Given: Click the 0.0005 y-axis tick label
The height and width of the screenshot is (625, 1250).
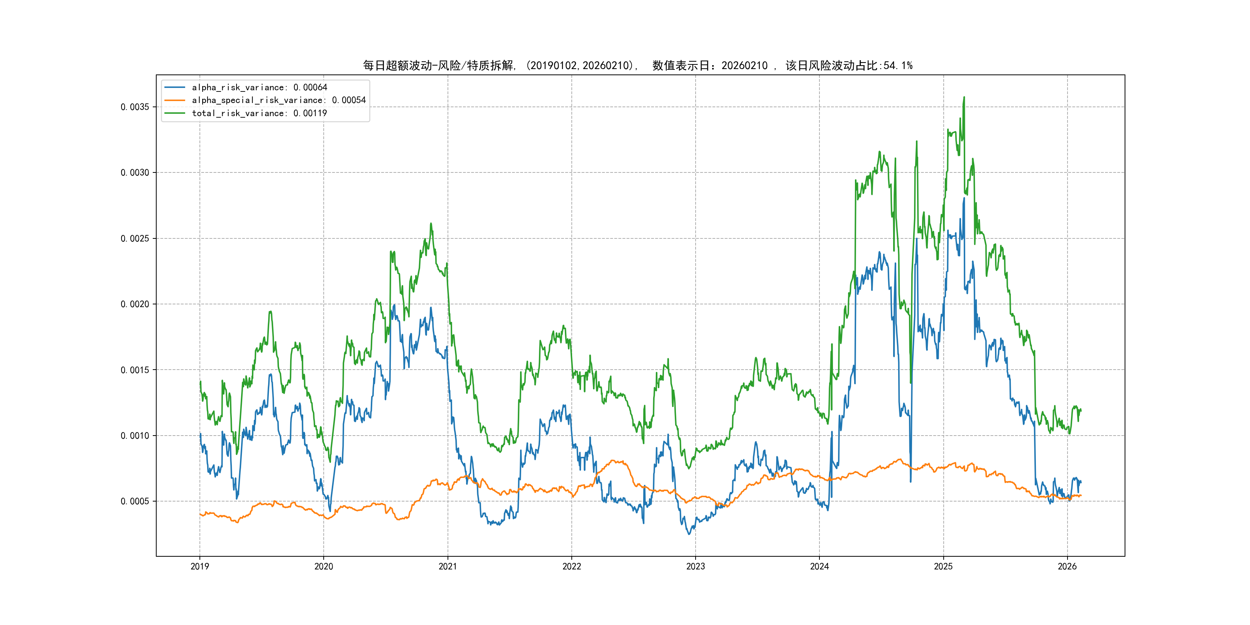Looking at the screenshot, I should pyautogui.click(x=135, y=501).
